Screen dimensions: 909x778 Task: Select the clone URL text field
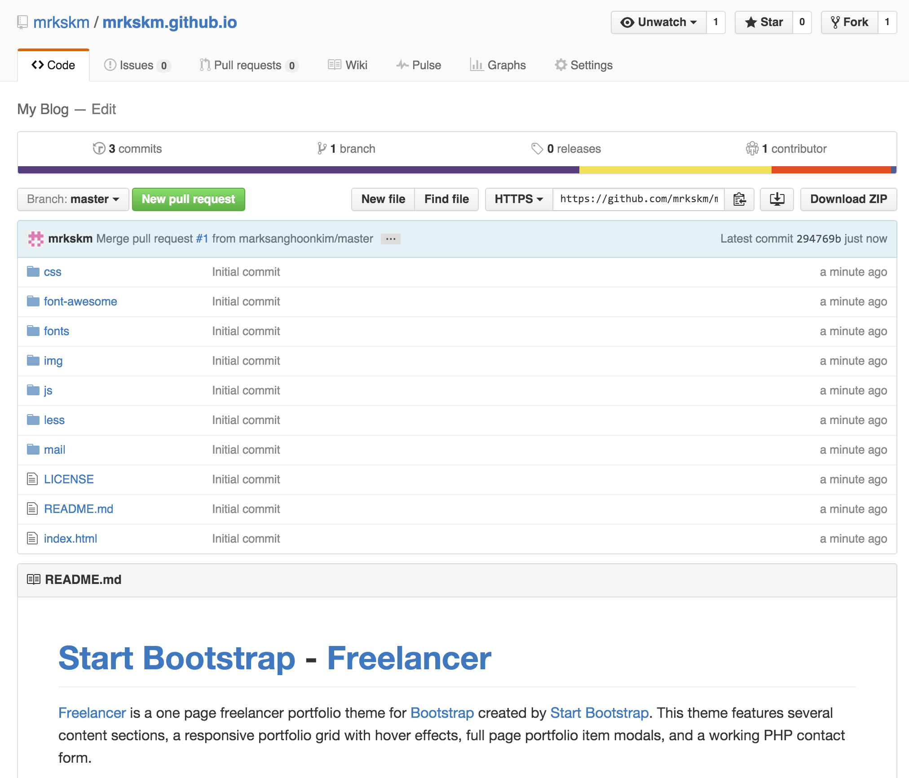(639, 199)
